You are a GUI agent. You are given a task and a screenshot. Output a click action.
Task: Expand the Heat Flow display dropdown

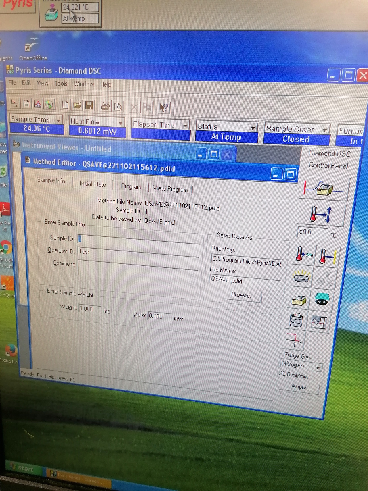(120, 123)
